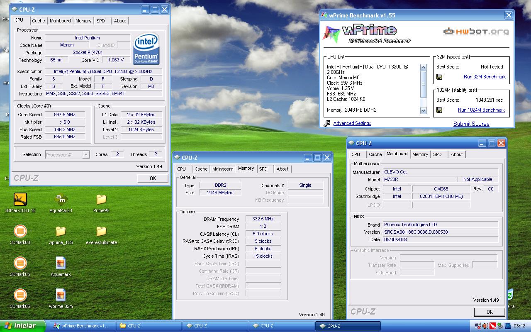Click the blue notebook tray icon
Screen dimensions: 531x332
coord(507,326)
